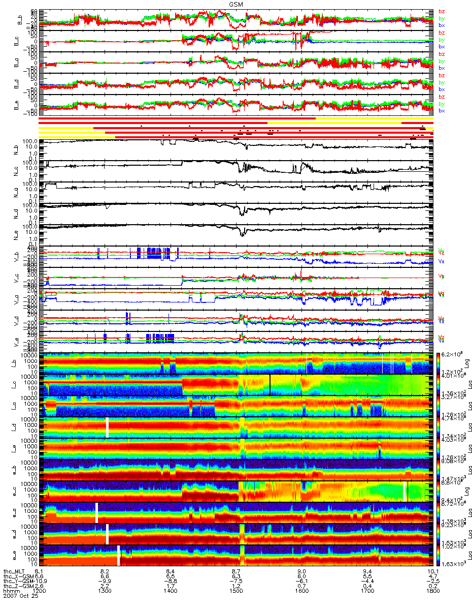Viewport: 472px width, 610px height.
Task: Click the 1400 time tick label
Action: pos(171,591)
